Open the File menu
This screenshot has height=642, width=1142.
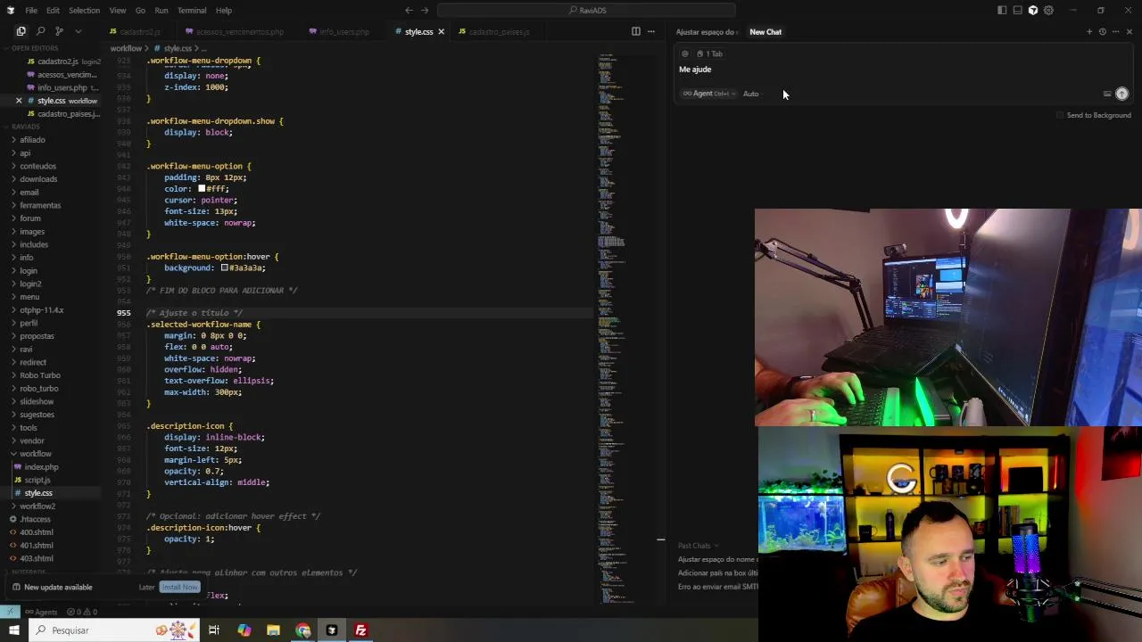(31, 11)
